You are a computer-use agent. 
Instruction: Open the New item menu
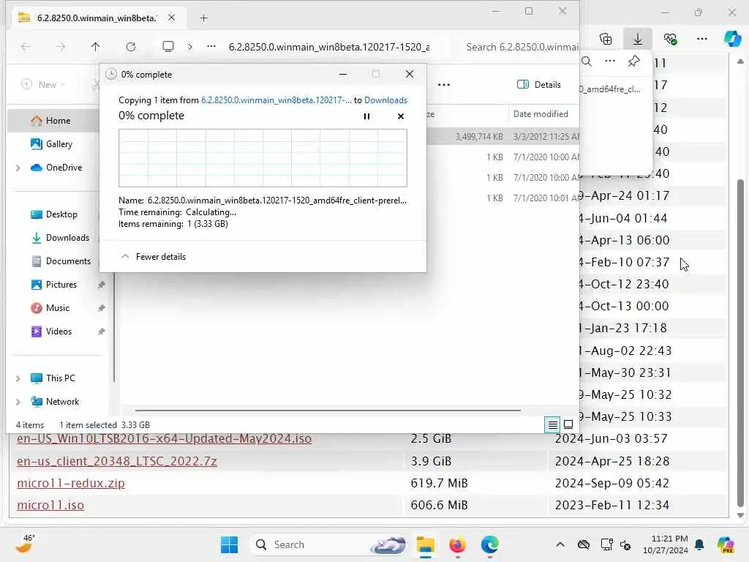pyautogui.click(x=43, y=85)
